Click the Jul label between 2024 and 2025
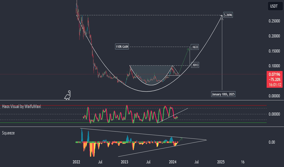The image size is (284, 167). point(197,162)
